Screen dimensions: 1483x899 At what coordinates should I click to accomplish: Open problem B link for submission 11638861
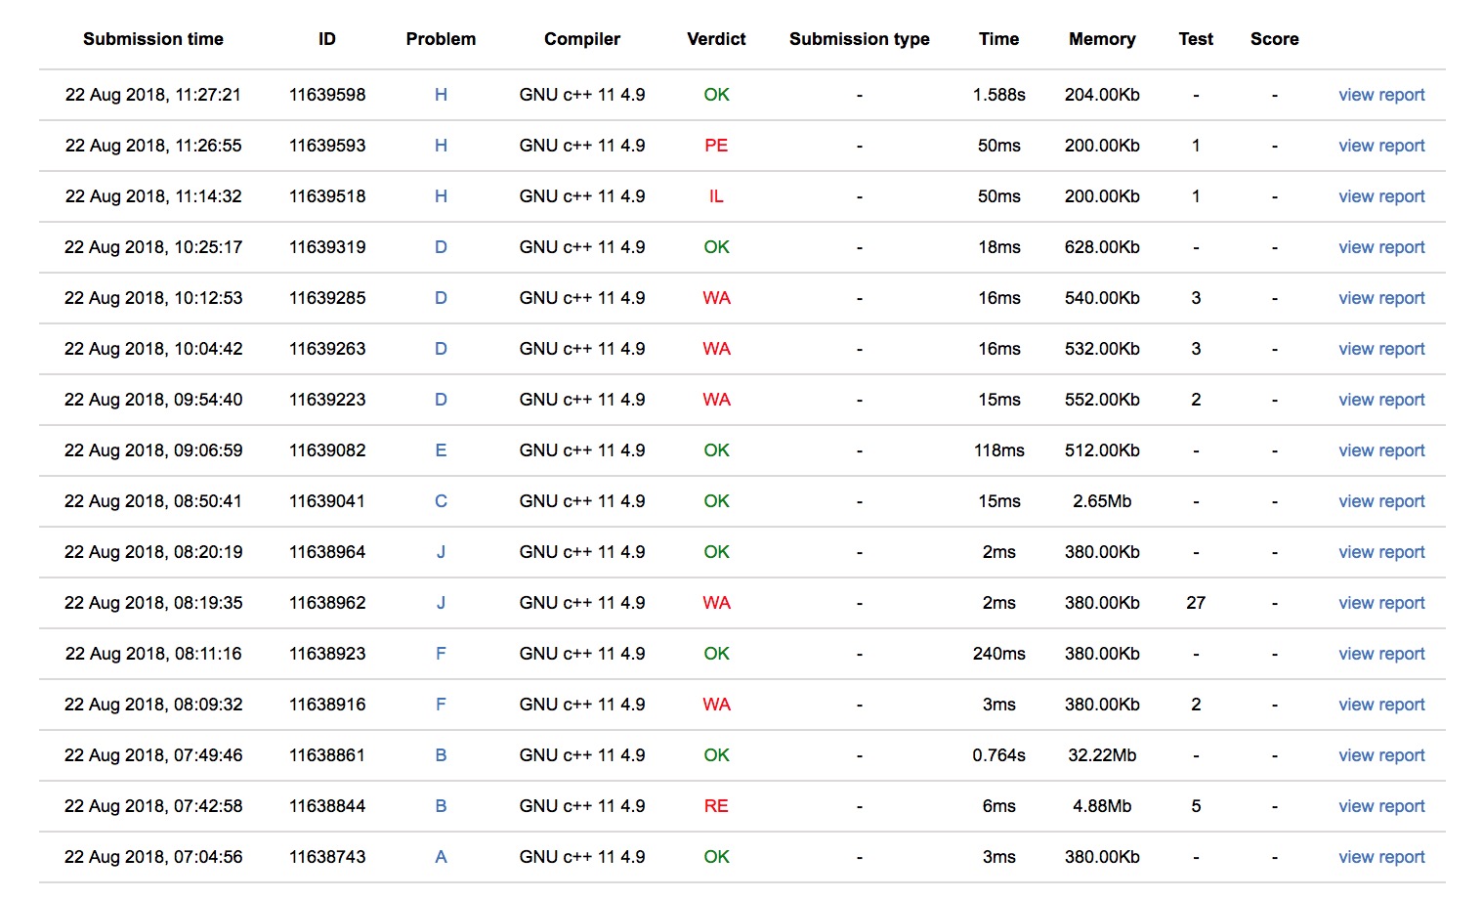tap(441, 755)
